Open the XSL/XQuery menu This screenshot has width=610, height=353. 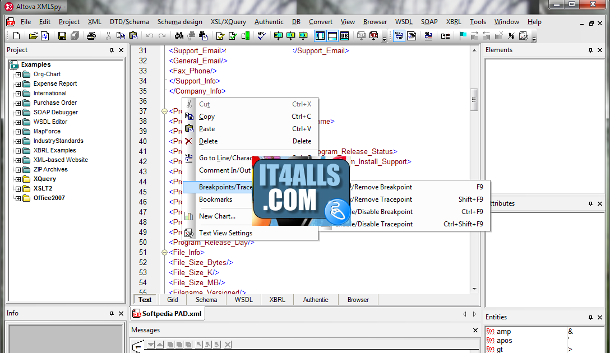click(x=228, y=22)
